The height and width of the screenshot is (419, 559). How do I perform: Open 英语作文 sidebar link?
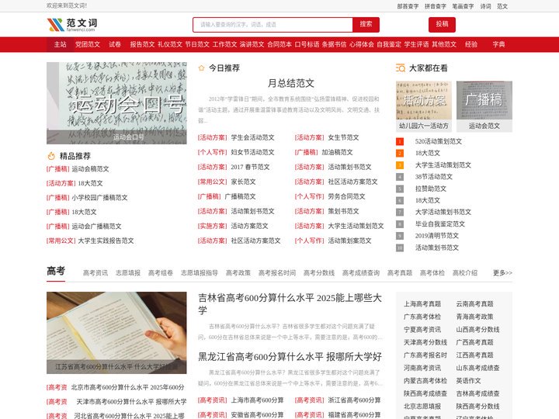tap(468, 381)
